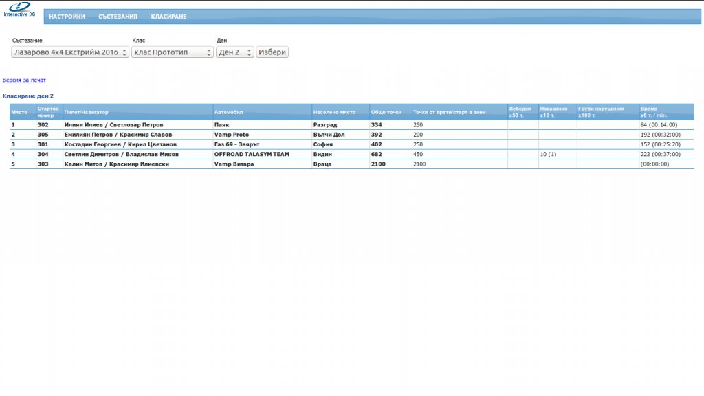Click the time value 152 (00:25:20)
This screenshot has width=704, height=396.
click(x=661, y=144)
